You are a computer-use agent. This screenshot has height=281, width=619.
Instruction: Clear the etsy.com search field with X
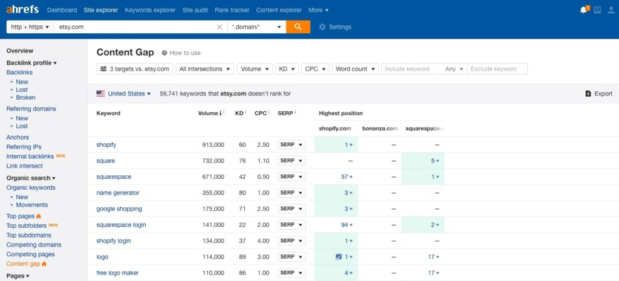(x=219, y=27)
